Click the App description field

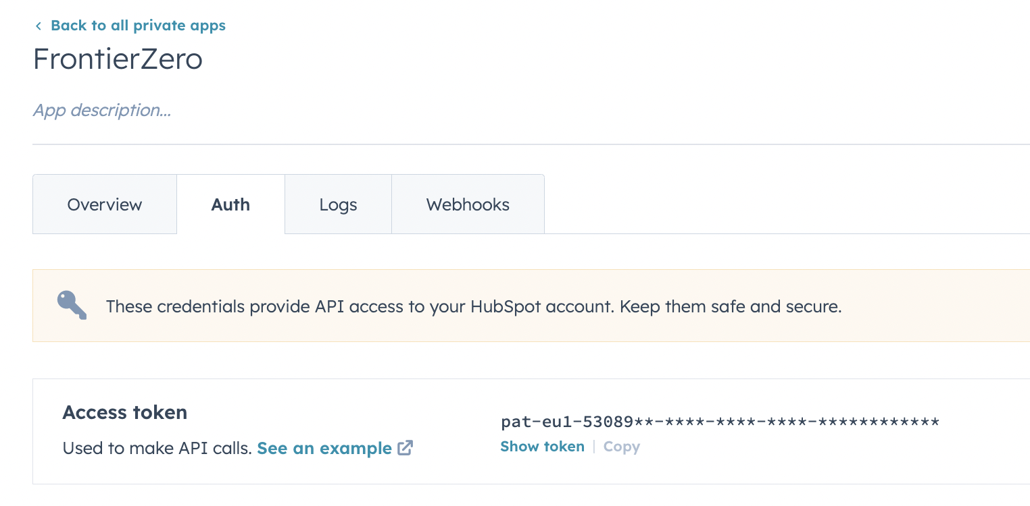coord(102,110)
